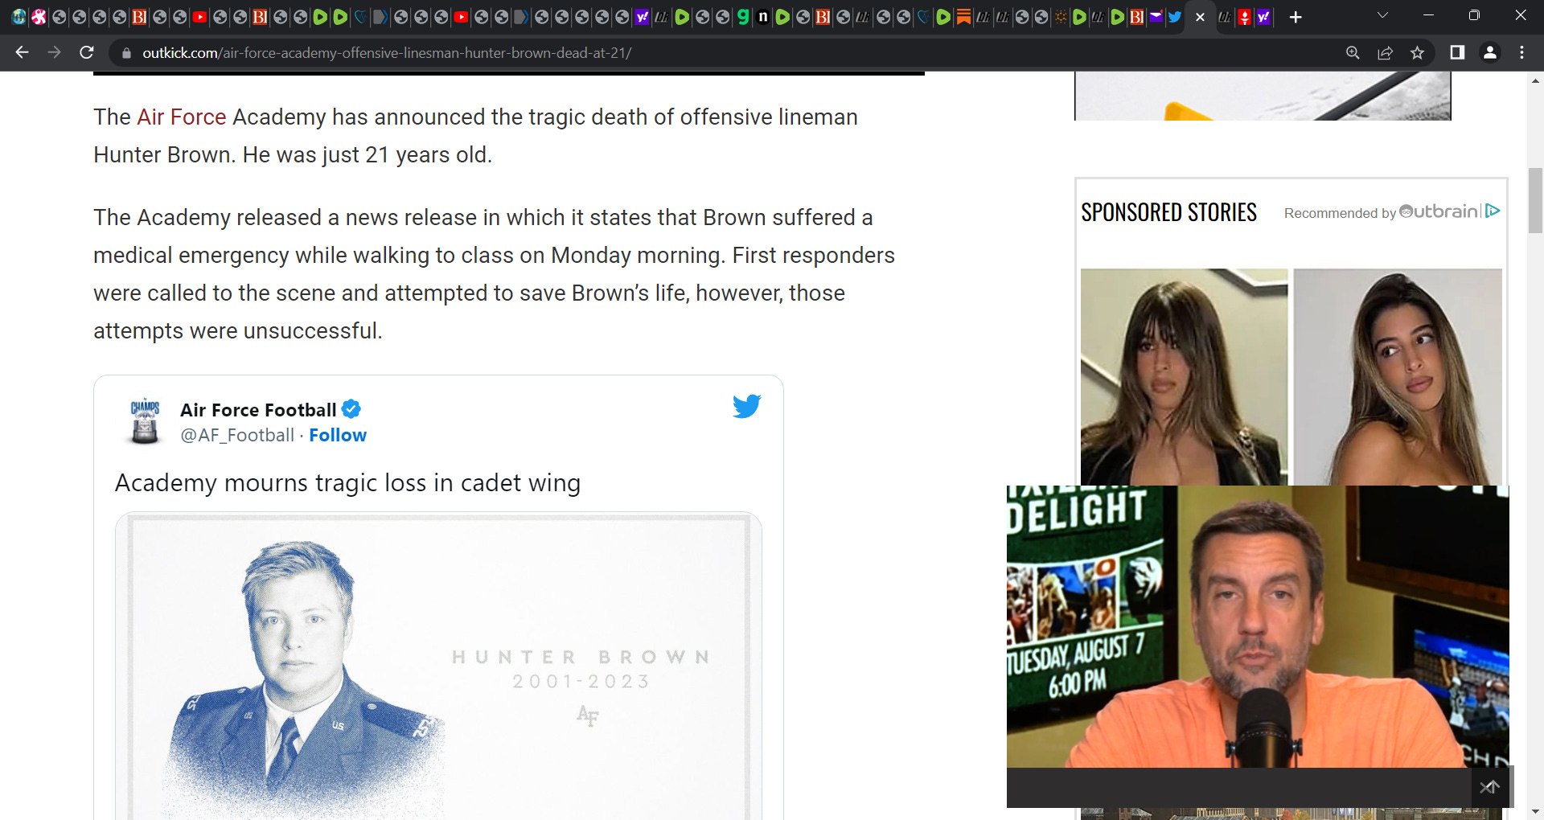The image size is (1544, 820).
Task: Click the Twitter bird logo in embedded tweet
Action: 746,406
